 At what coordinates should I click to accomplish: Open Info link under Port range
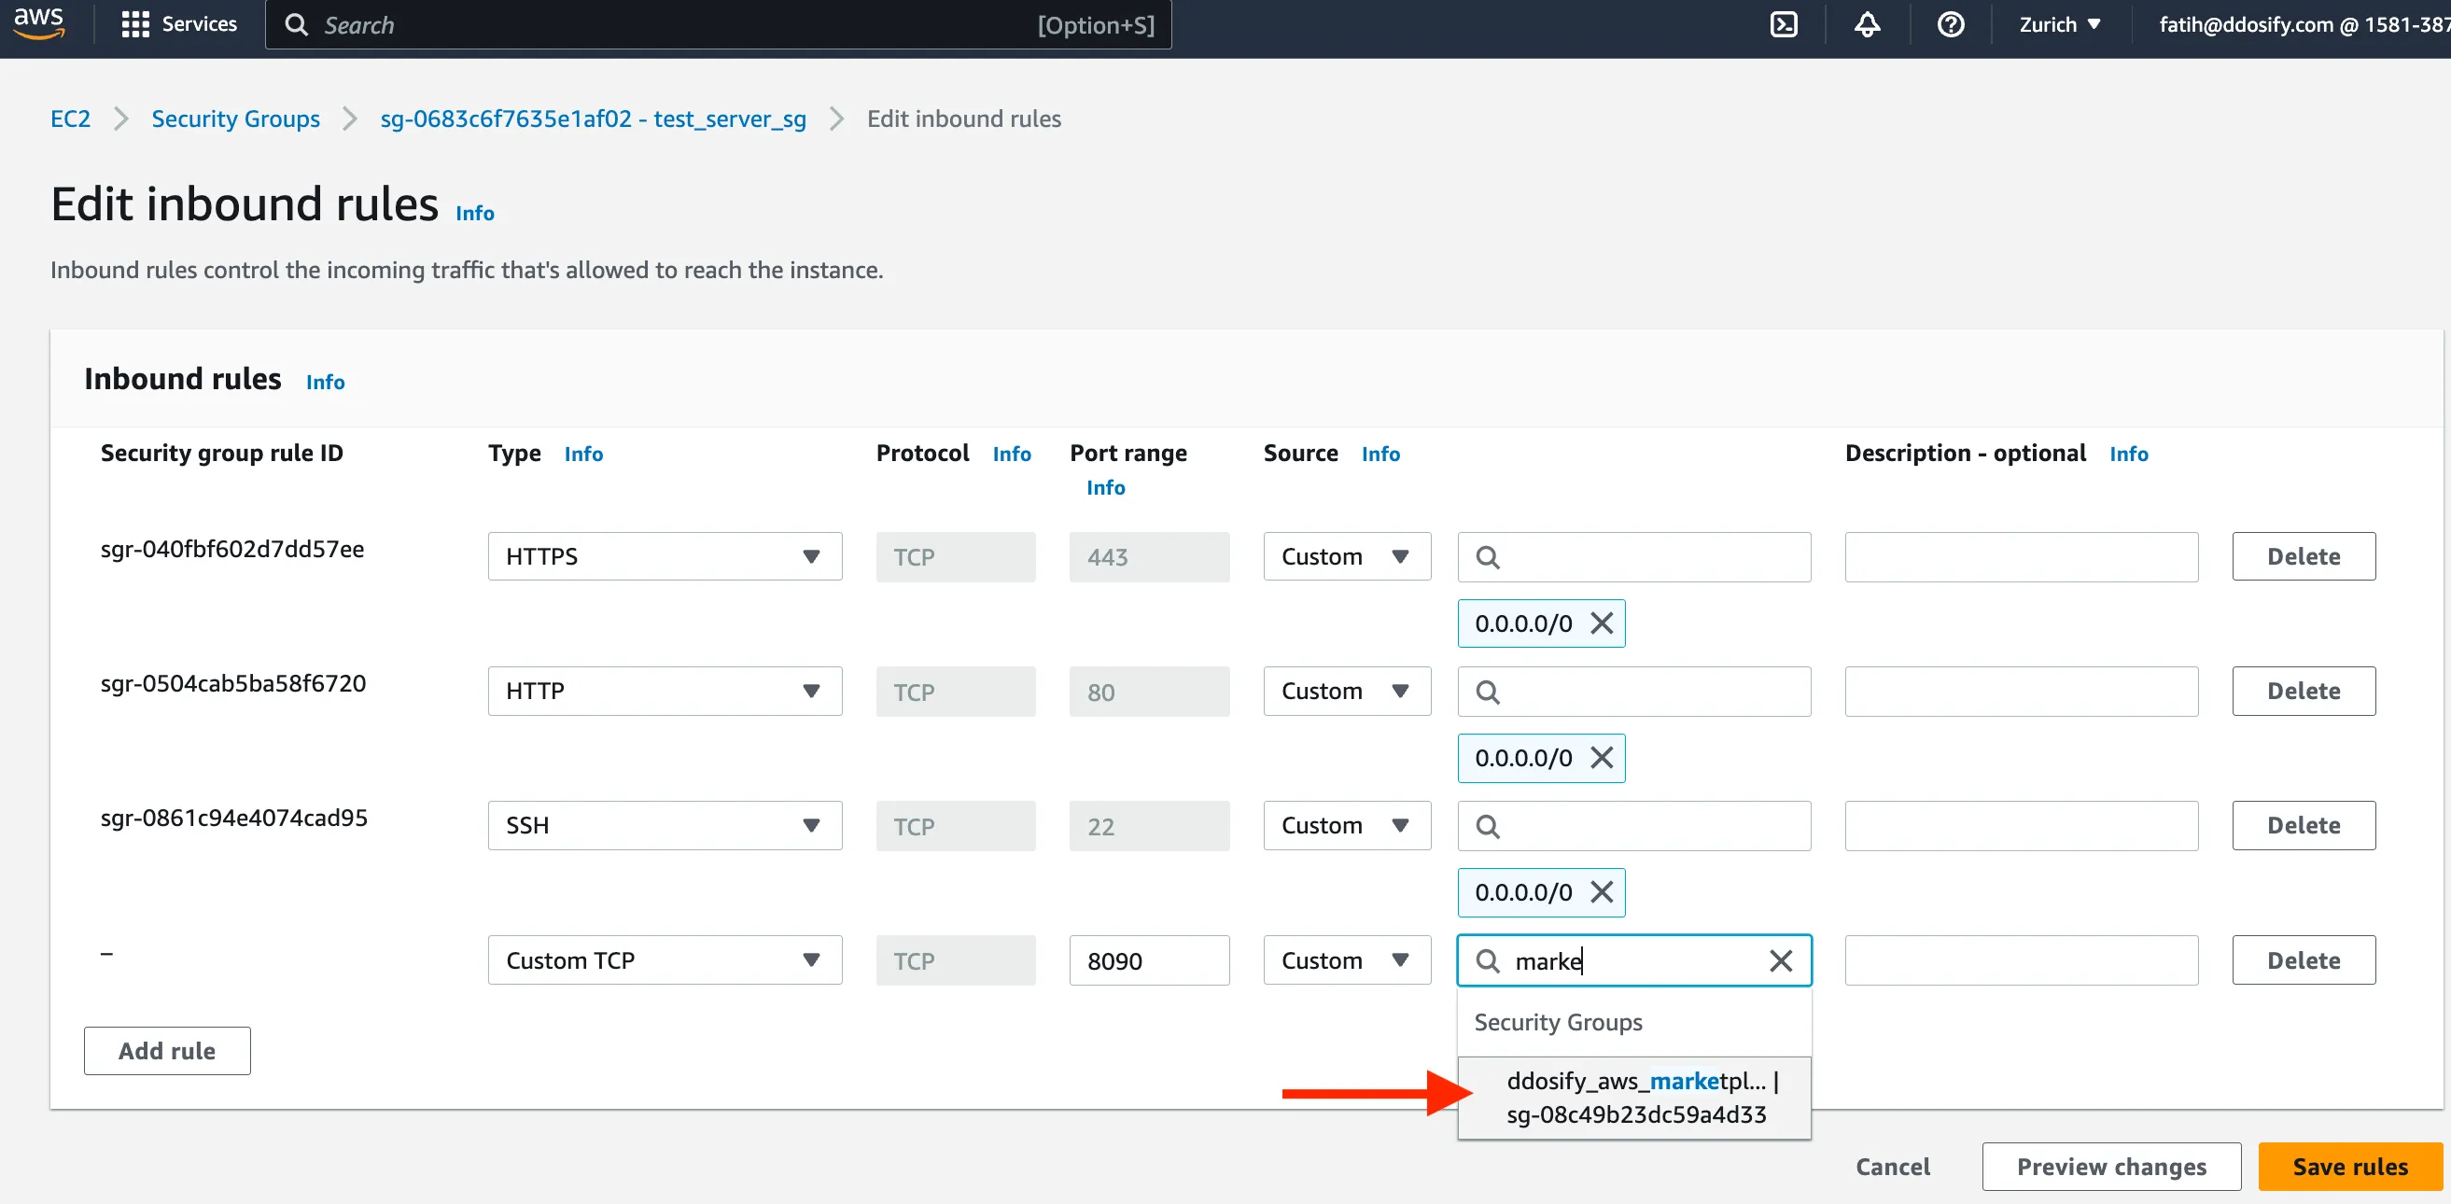pos(1106,487)
